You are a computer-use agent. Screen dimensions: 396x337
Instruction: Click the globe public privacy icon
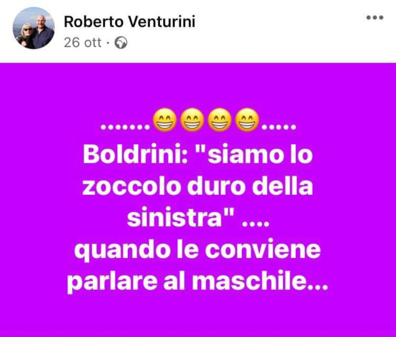[x=121, y=43]
